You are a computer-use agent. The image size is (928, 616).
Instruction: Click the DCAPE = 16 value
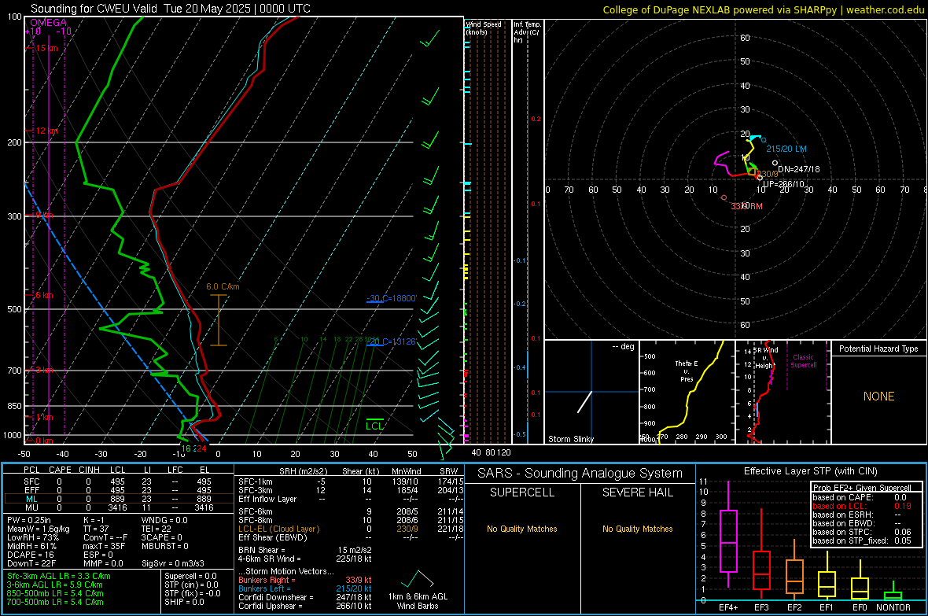click(x=30, y=555)
